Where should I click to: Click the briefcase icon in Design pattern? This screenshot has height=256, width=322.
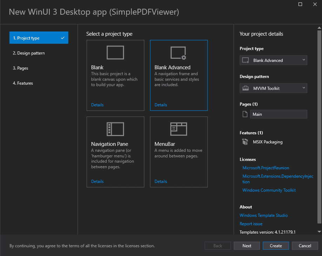pos(246,88)
